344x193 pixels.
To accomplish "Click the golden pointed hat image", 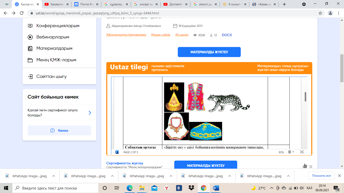I will coord(174,97).
